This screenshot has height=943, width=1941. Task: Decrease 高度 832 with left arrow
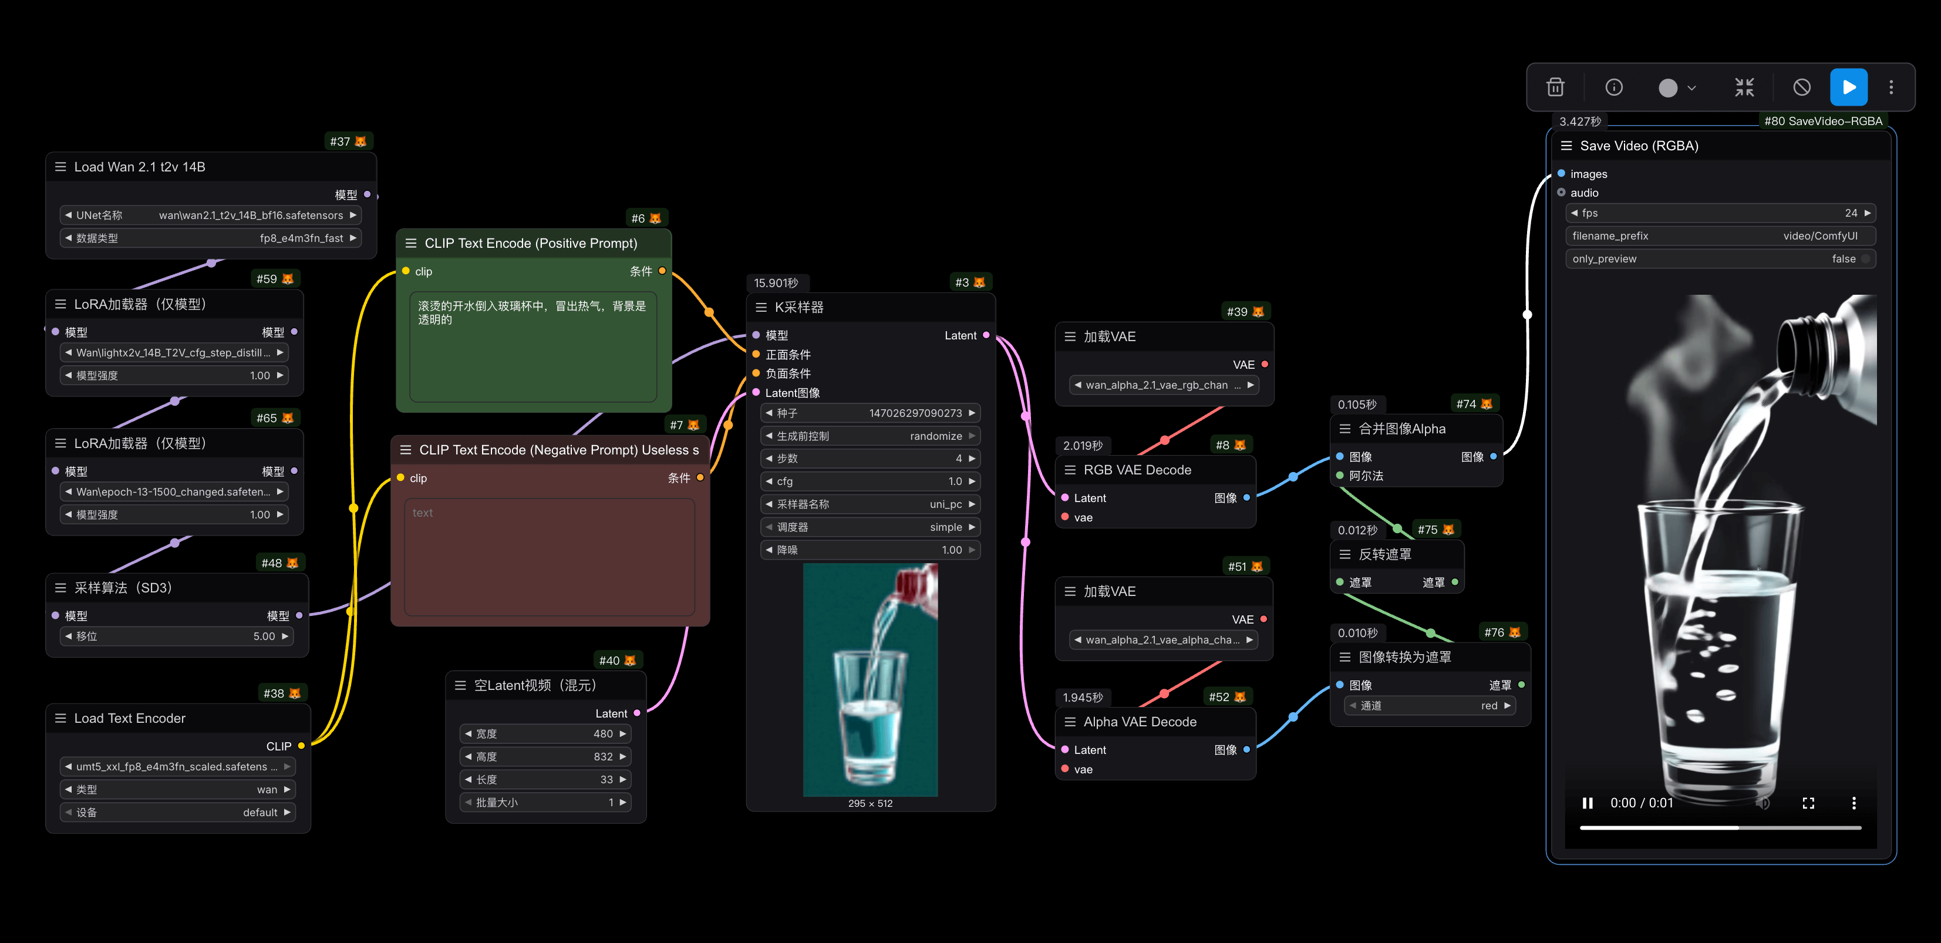[x=469, y=757]
